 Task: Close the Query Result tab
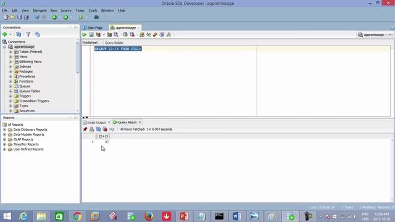(140, 122)
